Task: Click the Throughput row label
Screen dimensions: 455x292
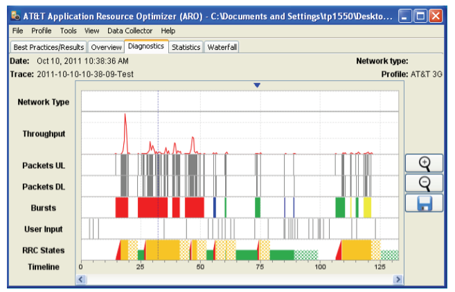Action: (x=44, y=134)
